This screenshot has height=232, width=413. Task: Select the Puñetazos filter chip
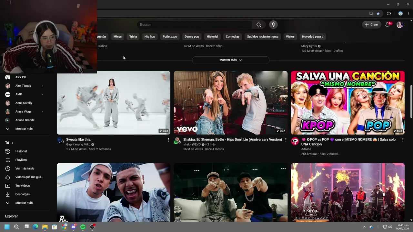point(170,36)
